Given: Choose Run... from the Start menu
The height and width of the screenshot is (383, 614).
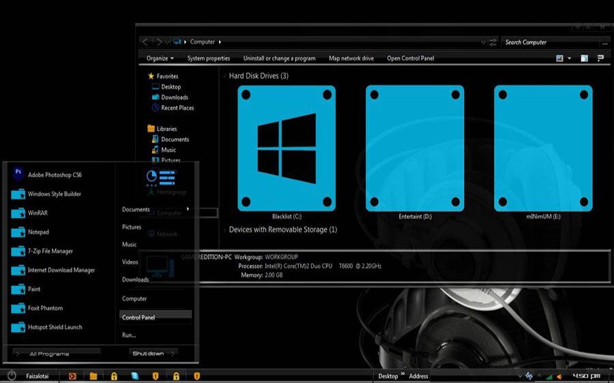Looking at the screenshot, I should [x=129, y=335].
